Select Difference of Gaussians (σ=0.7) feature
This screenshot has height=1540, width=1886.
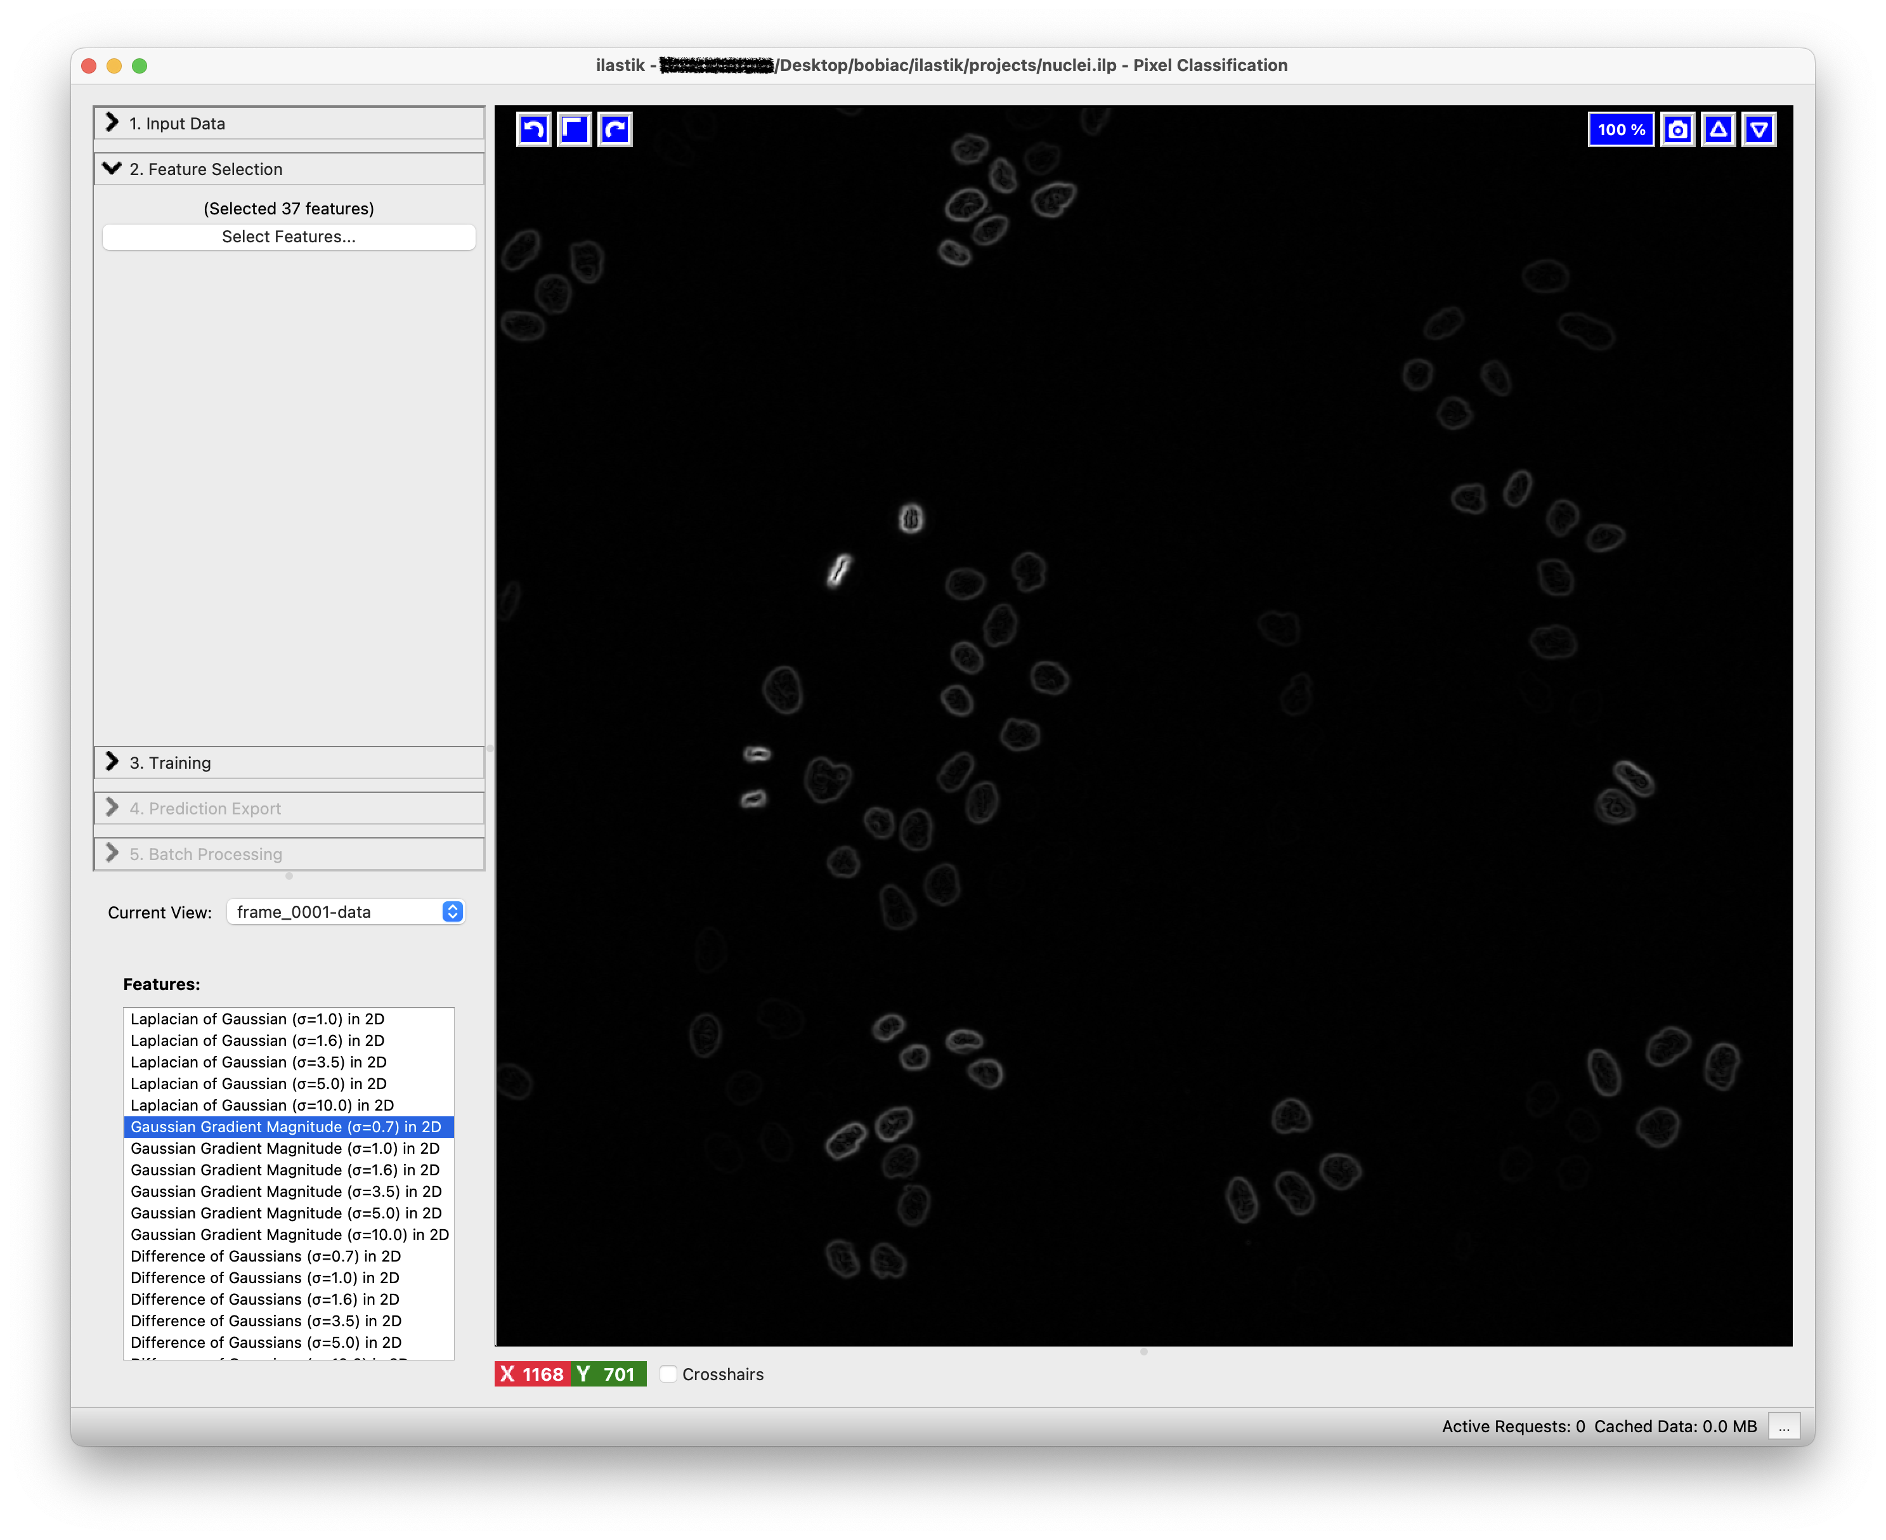(265, 1256)
